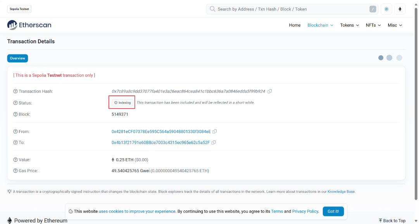Click the 0.25 ETH value text
419x224 pixels.
124,160
